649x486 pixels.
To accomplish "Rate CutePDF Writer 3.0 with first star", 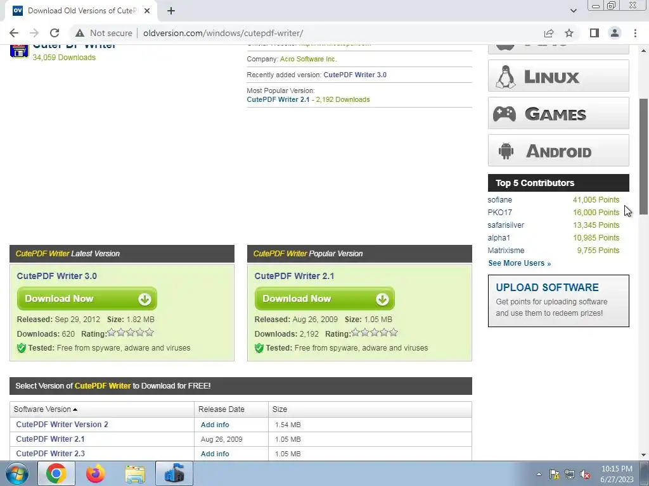I will 112,332.
